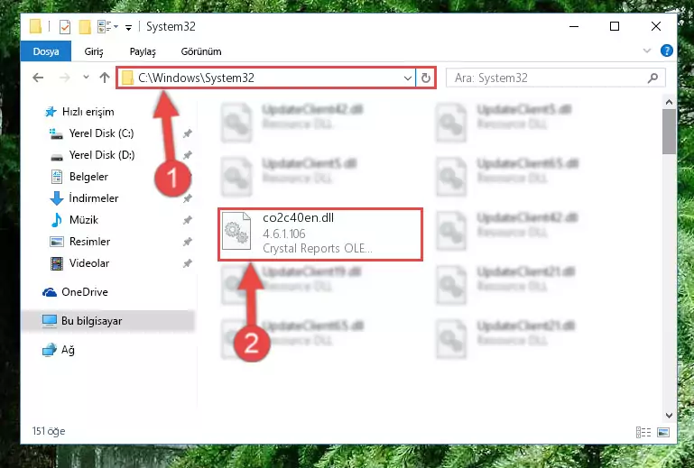This screenshot has height=468, width=694.
Task: Click the pin icon next to Müzik
Action: pos(187,220)
